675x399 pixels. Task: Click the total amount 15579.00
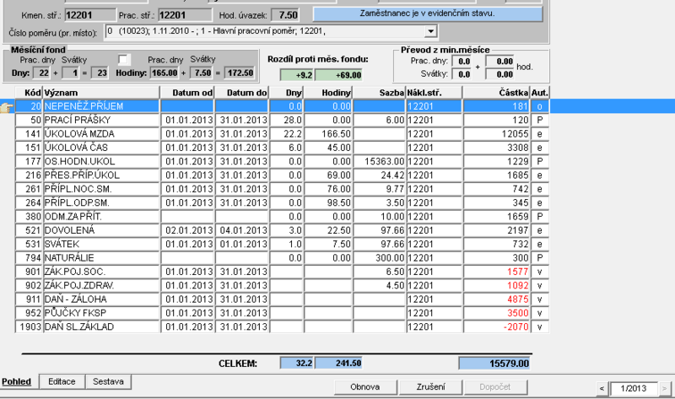[x=494, y=364]
